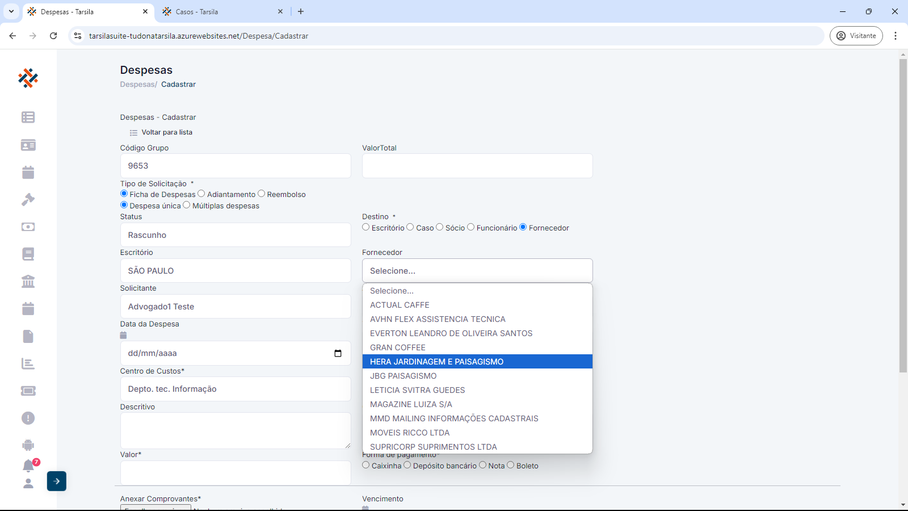The image size is (908, 511).
Task: Click the ValorTotal input field
Action: (x=477, y=166)
